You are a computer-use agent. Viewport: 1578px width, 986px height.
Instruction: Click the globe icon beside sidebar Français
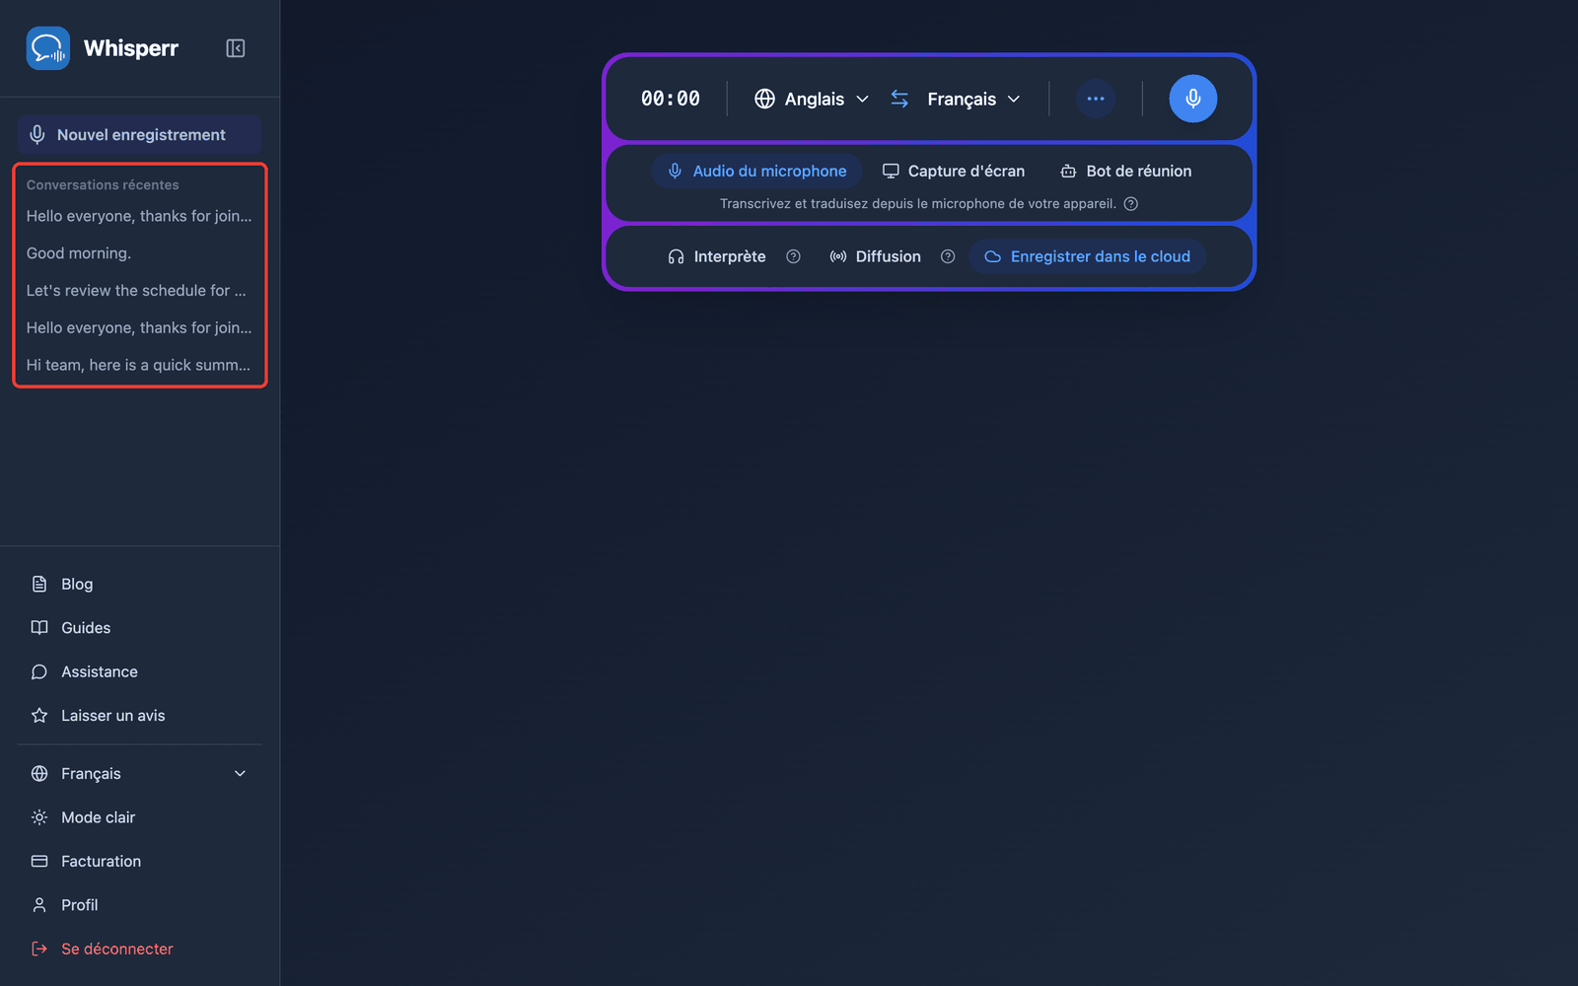[39, 774]
